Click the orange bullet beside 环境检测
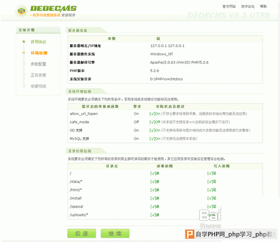This screenshot has height=242, width=280. tap(24, 53)
